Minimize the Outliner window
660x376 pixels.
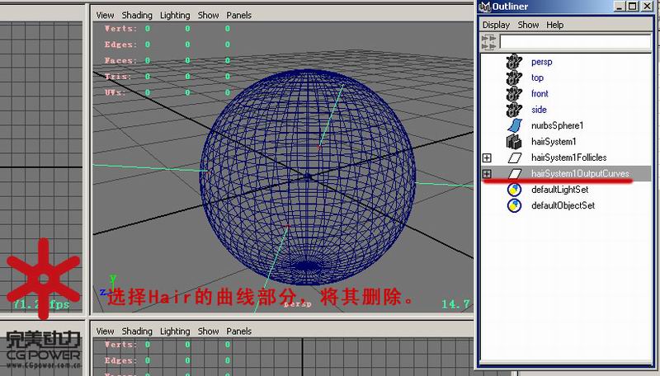tap(620, 7)
